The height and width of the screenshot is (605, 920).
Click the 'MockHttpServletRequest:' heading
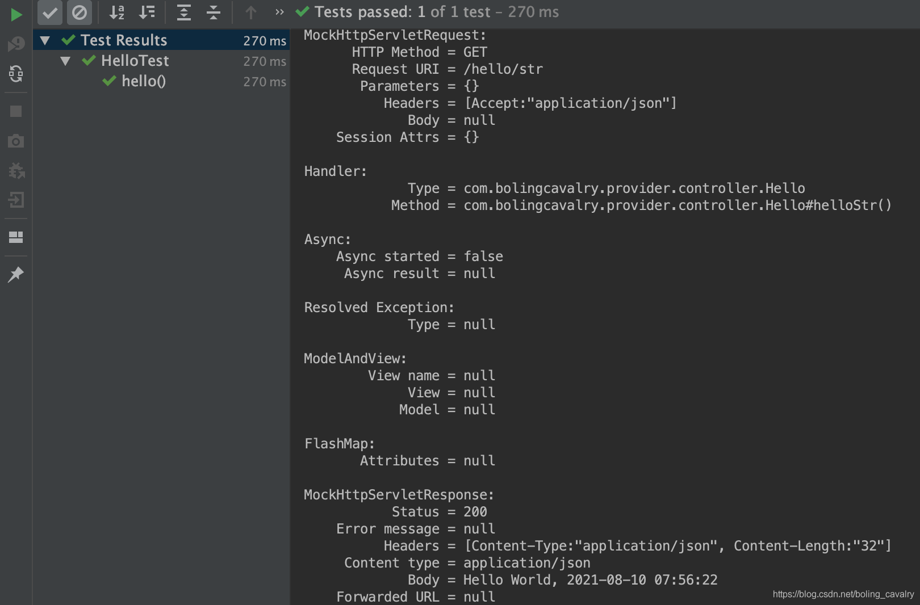(395, 35)
